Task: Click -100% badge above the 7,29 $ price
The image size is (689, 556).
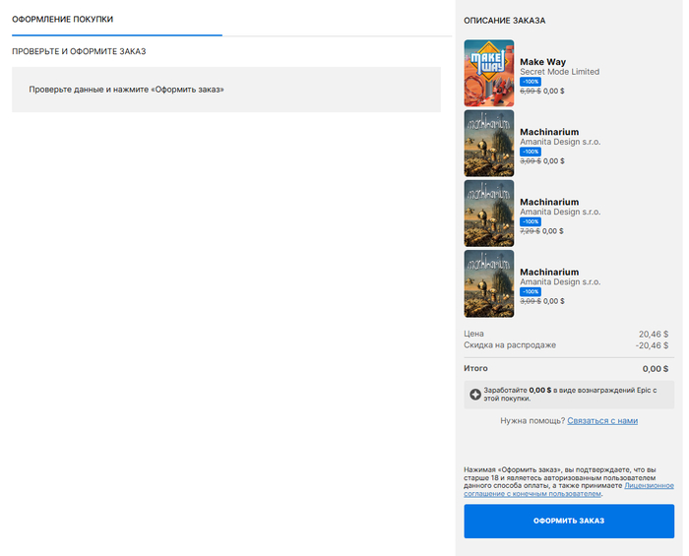Action: pyautogui.click(x=530, y=221)
